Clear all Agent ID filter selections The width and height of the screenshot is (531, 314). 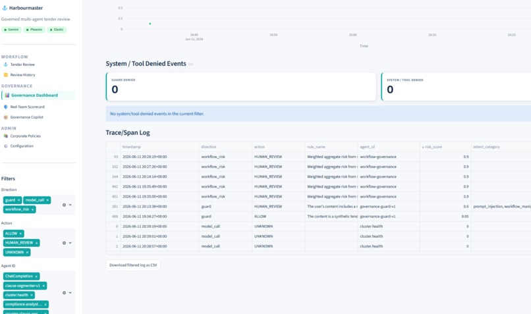click(x=64, y=293)
